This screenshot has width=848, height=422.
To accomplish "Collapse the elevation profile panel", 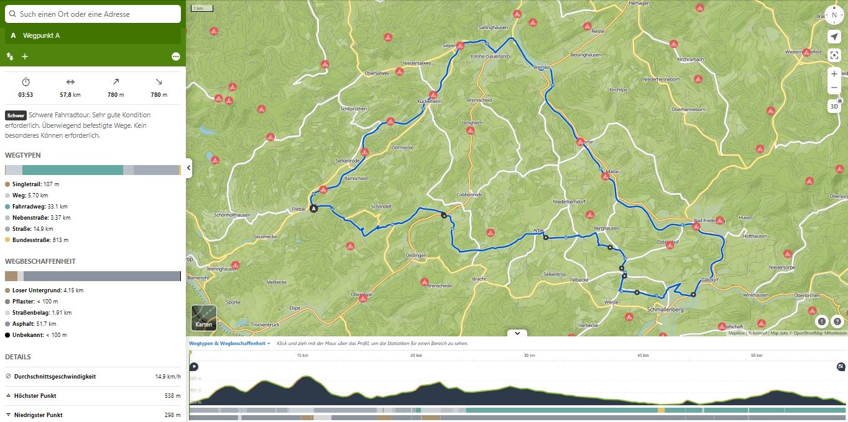I will (x=517, y=333).
